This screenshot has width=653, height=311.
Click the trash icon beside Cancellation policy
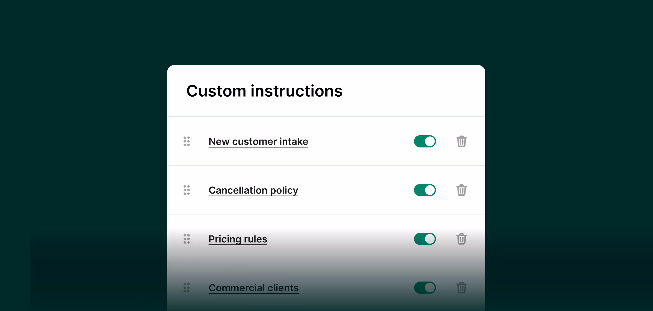tap(461, 190)
